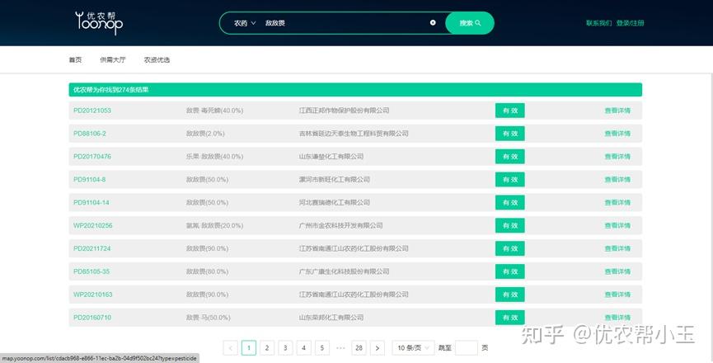Go to the 供需大厅 tab
Image resolution: width=713 pixels, height=363 pixels.
pos(113,59)
